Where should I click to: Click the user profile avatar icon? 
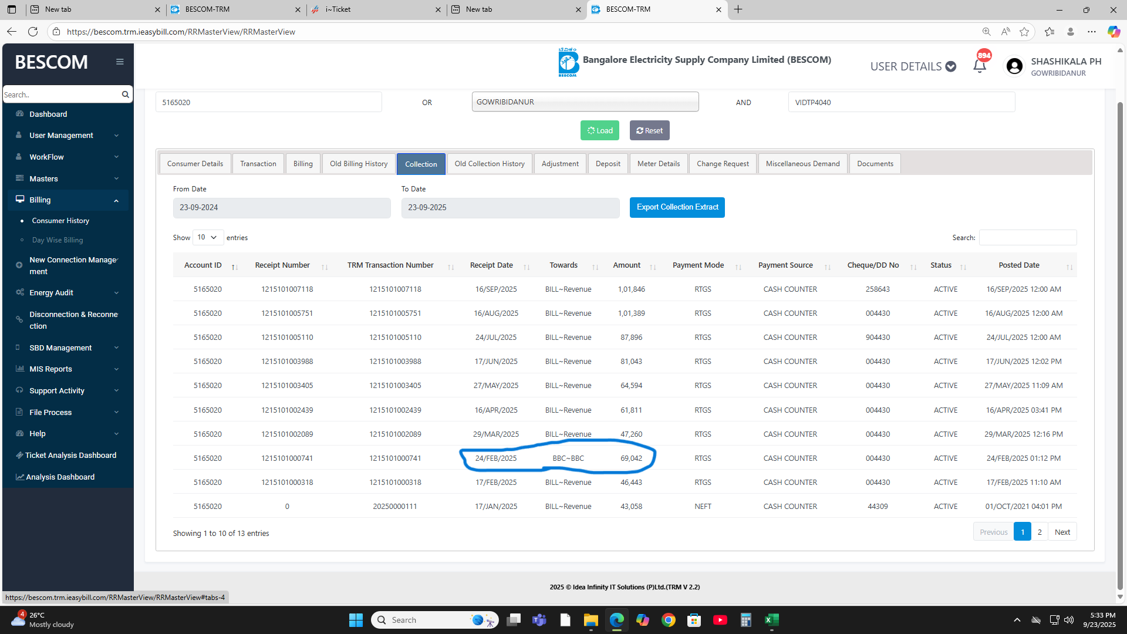click(1014, 66)
